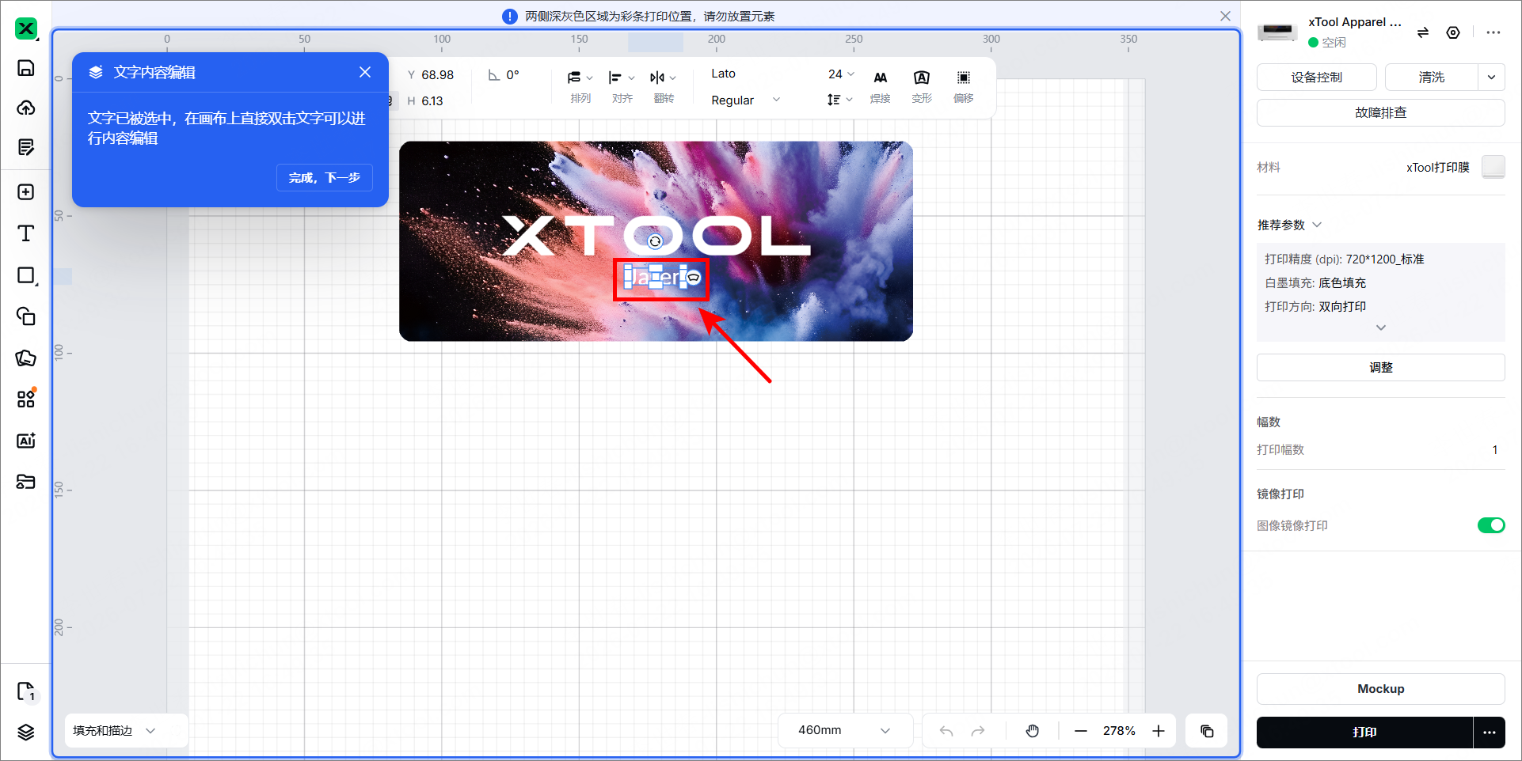The width and height of the screenshot is (1522, 761).
Task: Open the notes icon in left sidebar
Action: 26,147
